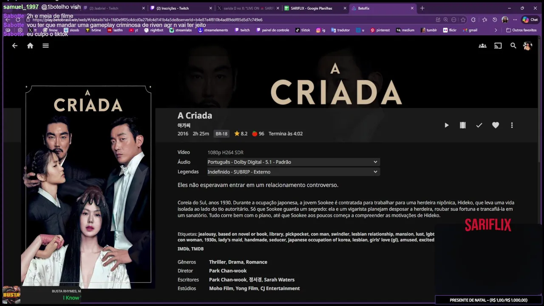The height and width of the screenshot is (306, 544).
Task: Open director Park Chan-wook's page
Action: [x=228, y=271]
